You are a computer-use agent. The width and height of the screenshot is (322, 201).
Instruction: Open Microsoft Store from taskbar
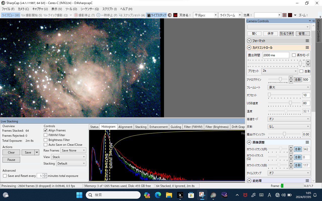click(191, 195)
